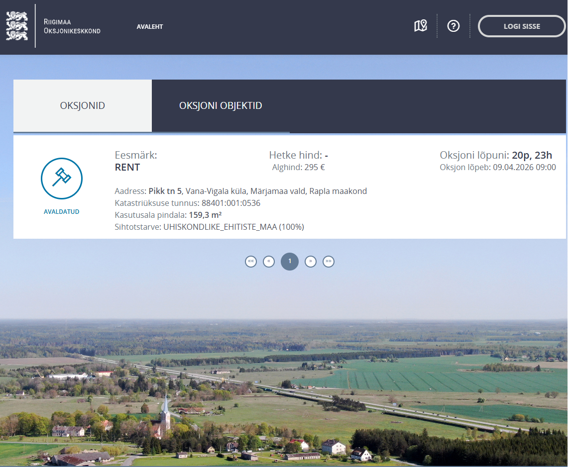
Task: Open the AVALEHT home menu item
Action: (150, 26)
